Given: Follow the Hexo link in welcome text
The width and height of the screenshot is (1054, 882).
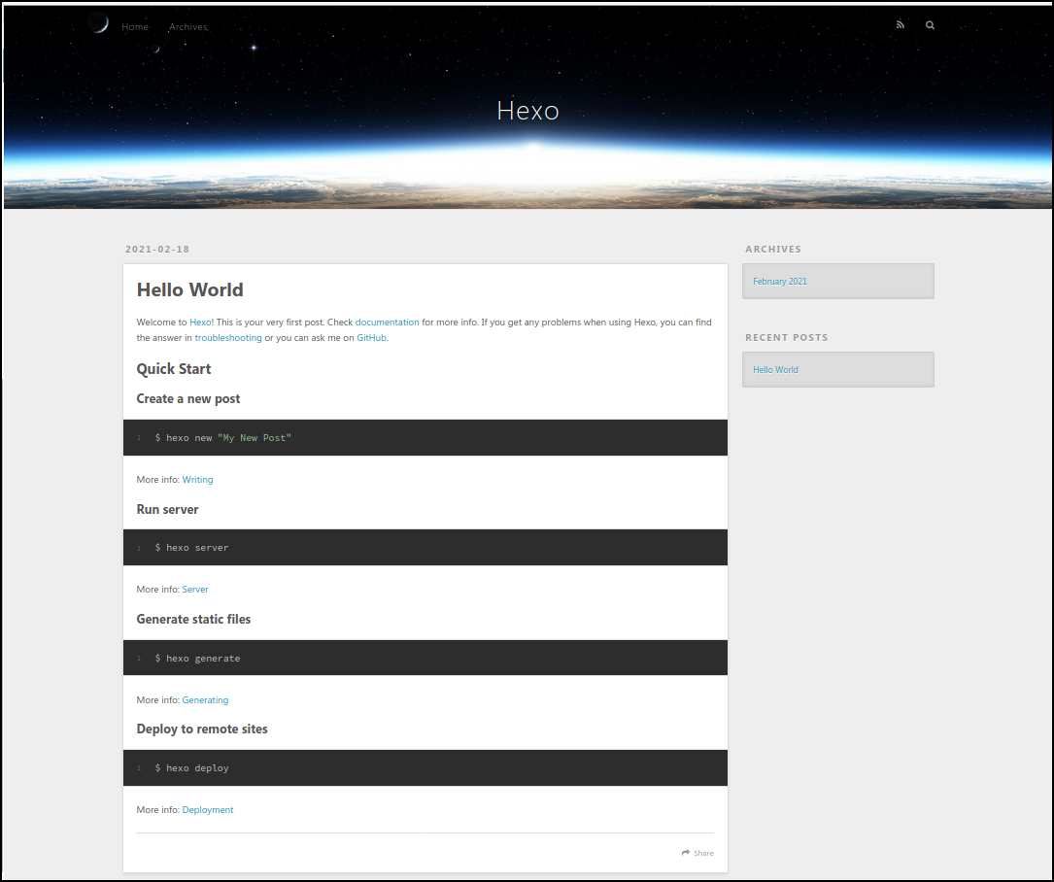Looking at the screenshot, I should tap(200, 322).
